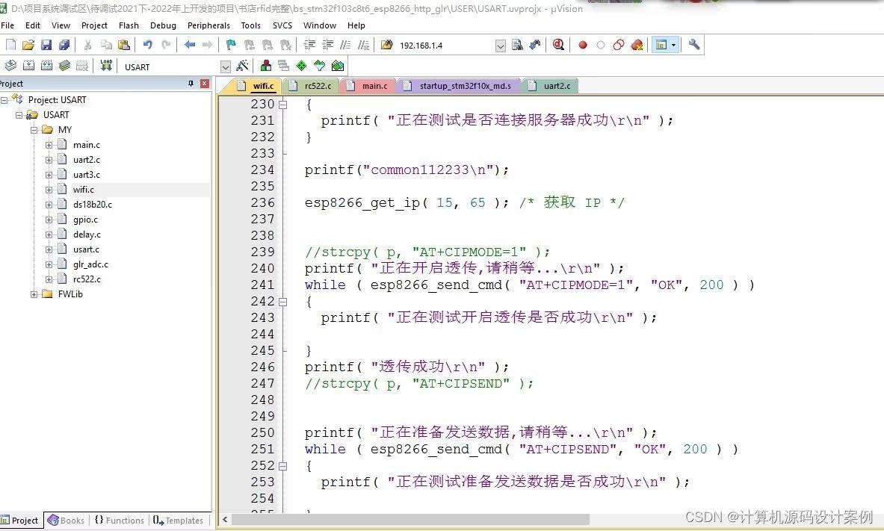The height and width of the screenshot is (531, 884).
Task: Open Find in Files with the magnifier icon
Action: tap(516, 45)
